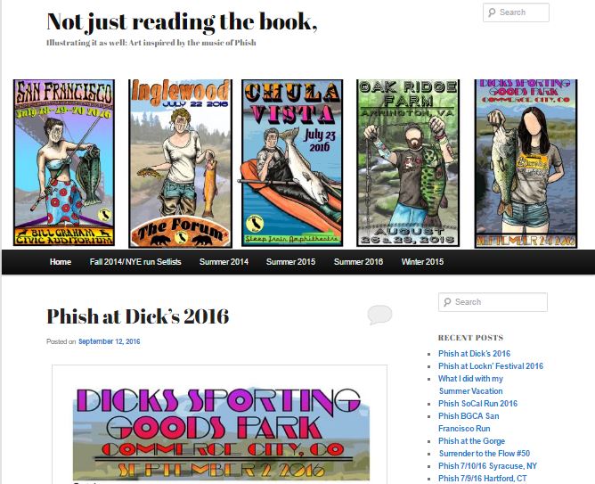Click the September 12, 2016 date link

click(x=110, y=341)
